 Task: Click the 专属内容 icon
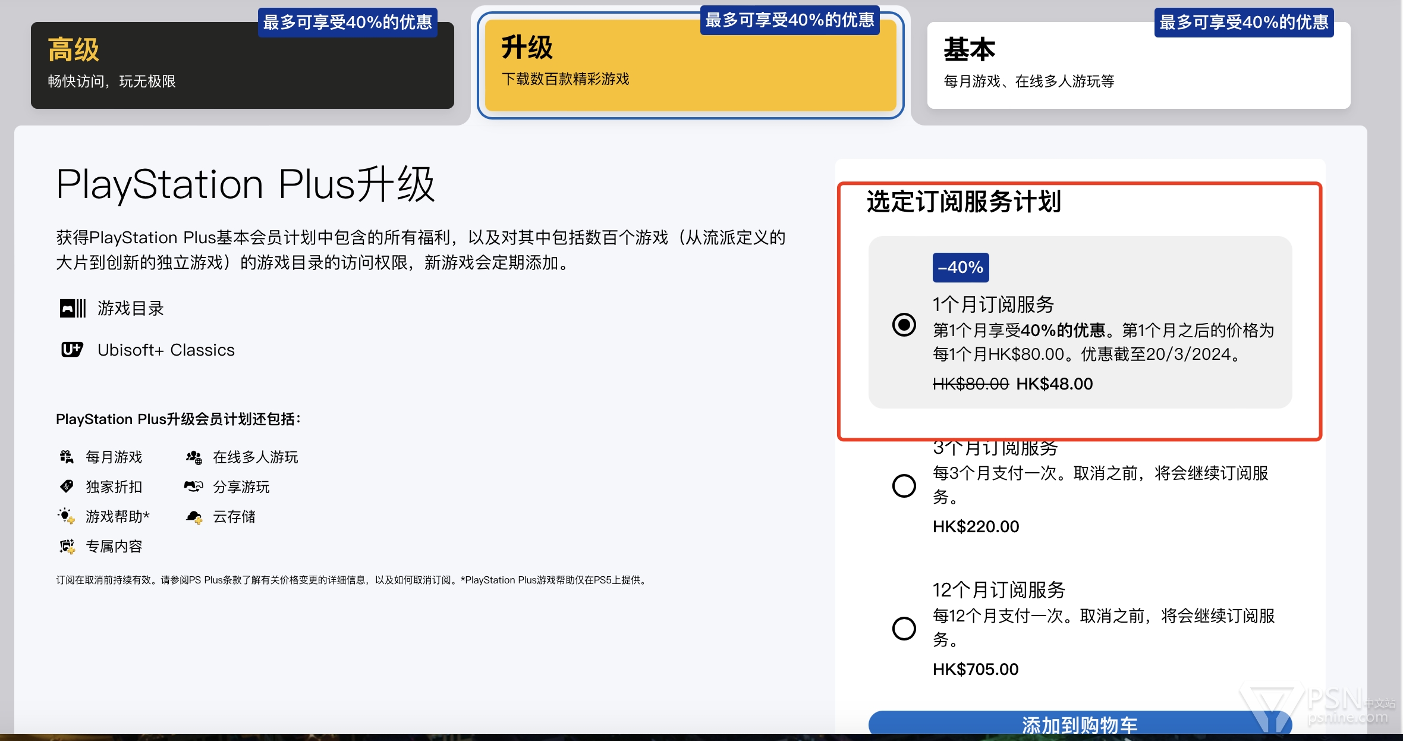click(x=67, y=546)
